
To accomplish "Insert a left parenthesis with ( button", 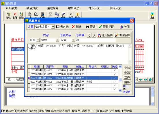I will (89, 35).
